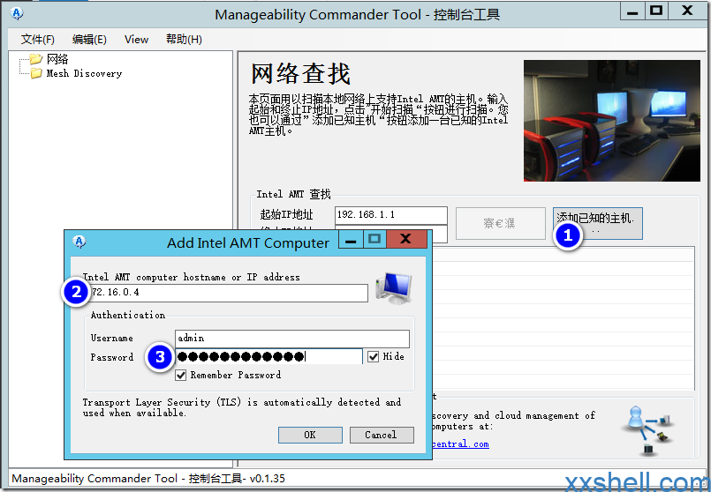Click the Mesh Discovery folder icon
Viewport: 711px width, 492px height.
[36, 73]
